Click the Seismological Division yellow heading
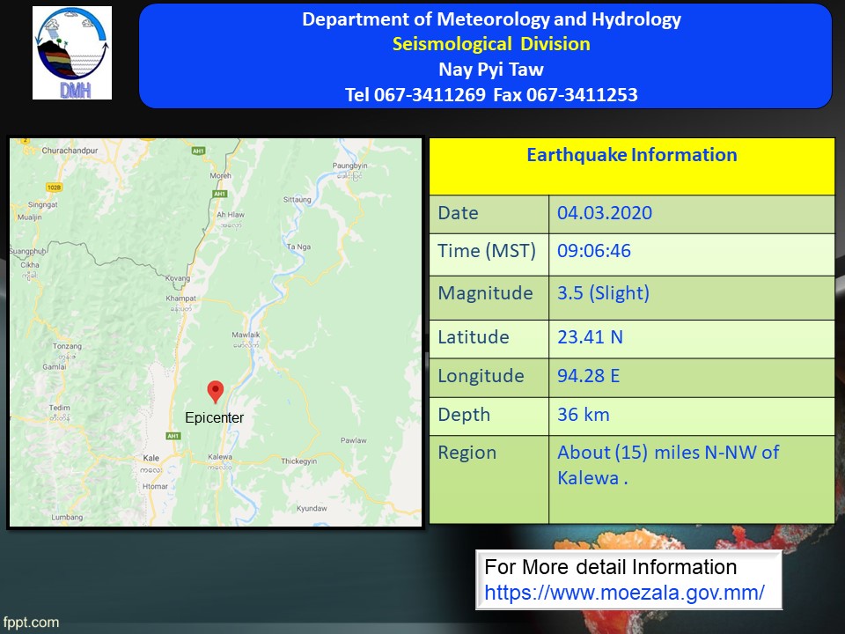Screen dimensions: 845x634 tap(491, 44)
